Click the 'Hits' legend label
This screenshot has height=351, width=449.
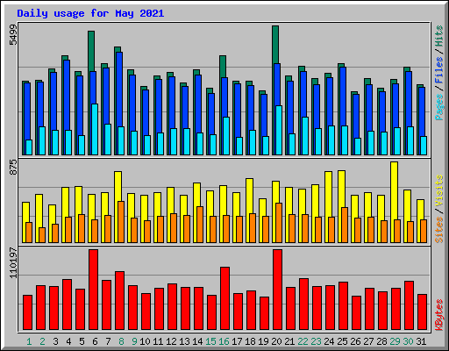coord(439,36)
